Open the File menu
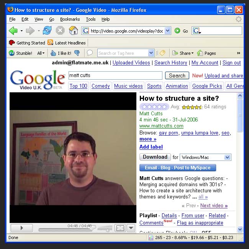249x249 pixels. click(12, 19)
